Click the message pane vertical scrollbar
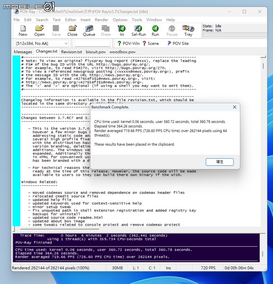 pyautogui.click(x=262, y=254)
